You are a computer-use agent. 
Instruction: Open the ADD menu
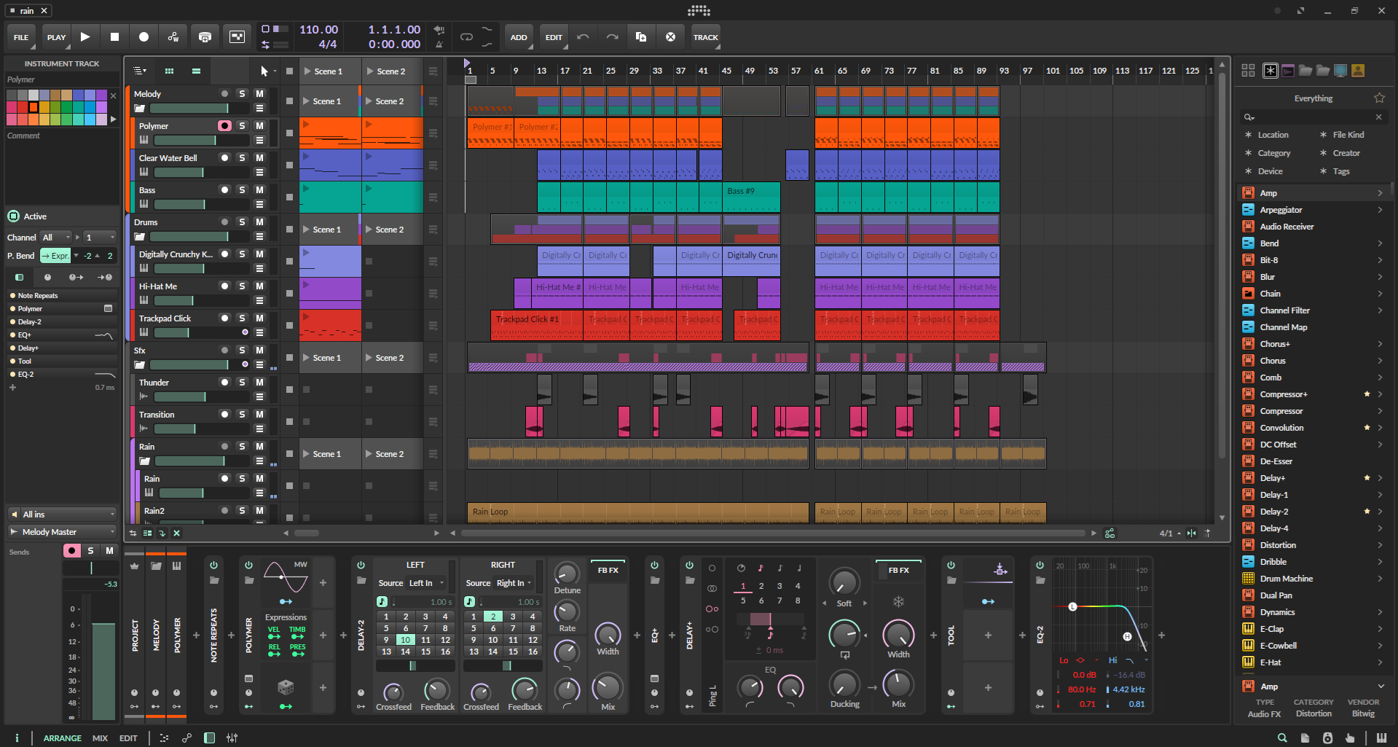pyautogui.click(x=519, y=36)
